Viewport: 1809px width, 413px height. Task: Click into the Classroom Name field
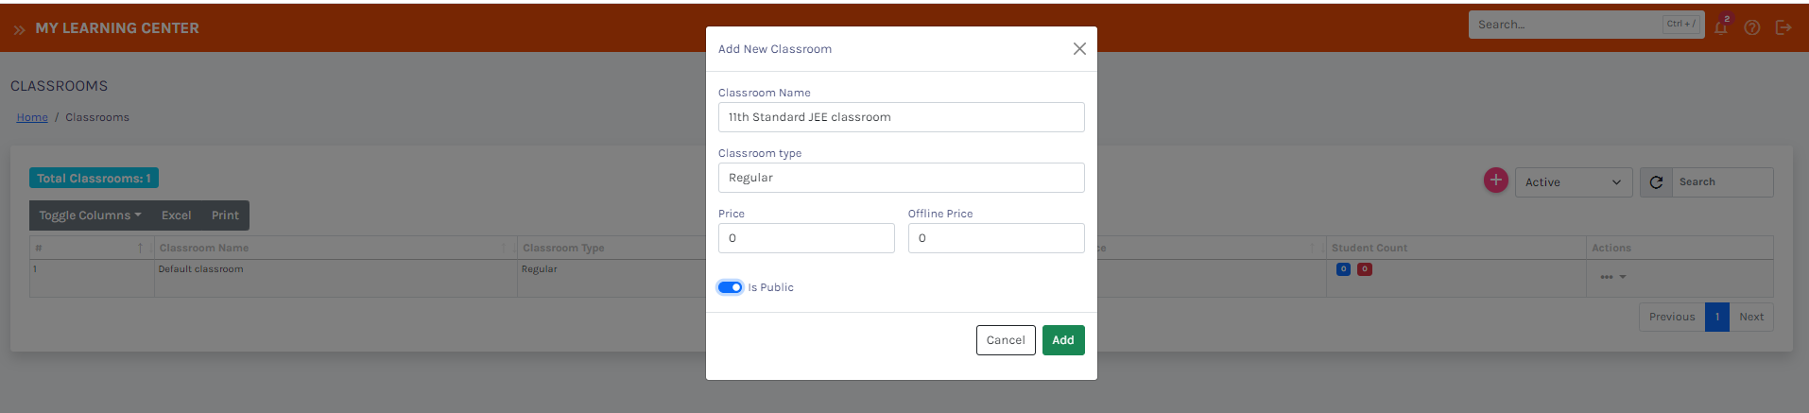pyautogui.click(x=901, y=117)
